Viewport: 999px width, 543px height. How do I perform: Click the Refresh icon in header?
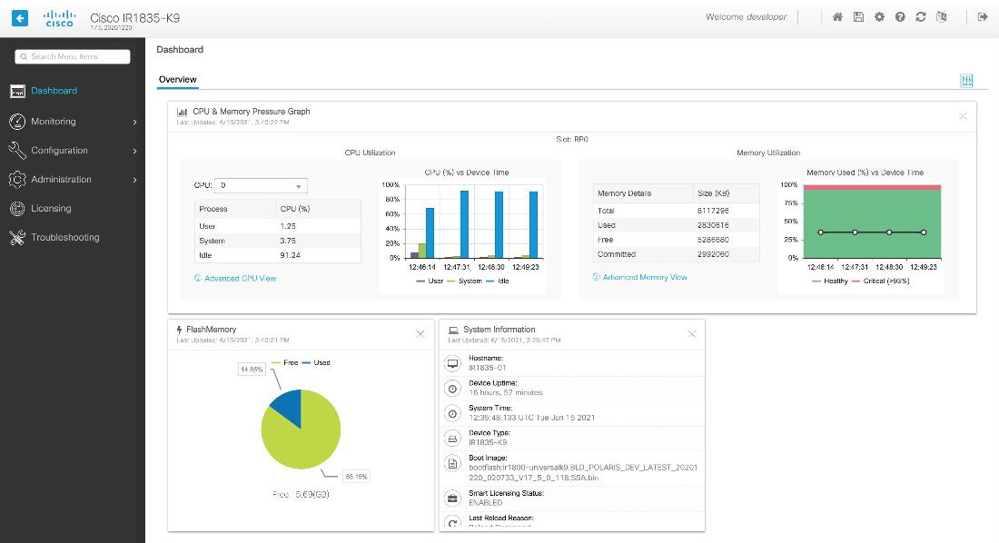[x=921, y=17]
